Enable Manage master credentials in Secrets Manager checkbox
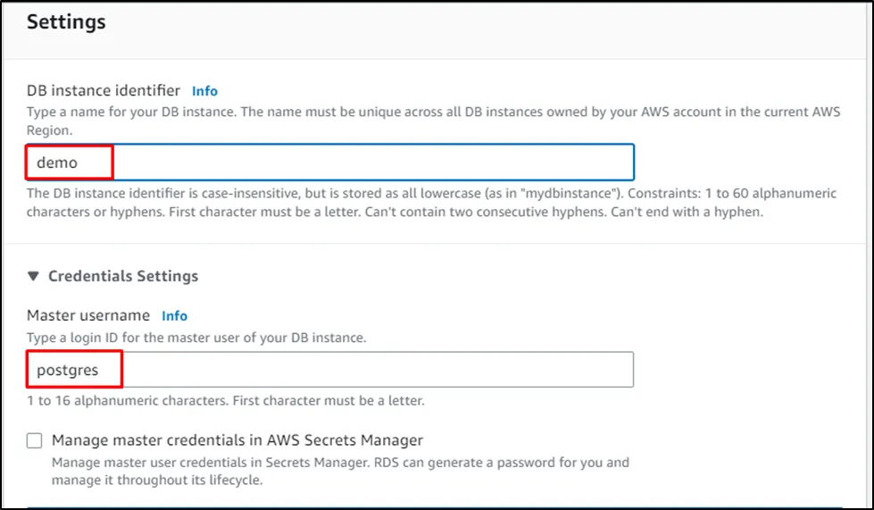Image resolution: width=874 pixels, height=510 pixels. (35, 440)
